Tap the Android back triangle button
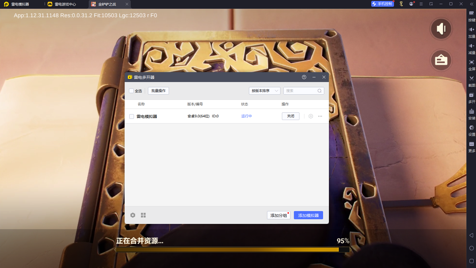The height and width of the screenshot is (268, 476). coord(471,235)
